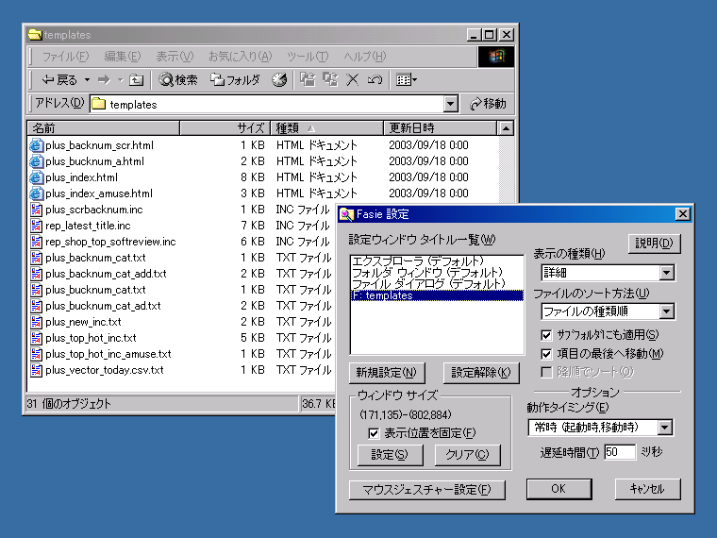Click the 説明(D) button
717x538 pixels.
[x=654, y=244]
